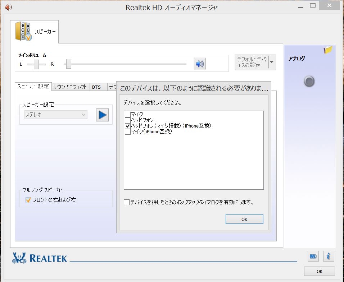344x282 pixels.
Task: Click the main volume slider handle
Action: click(69, 64)
